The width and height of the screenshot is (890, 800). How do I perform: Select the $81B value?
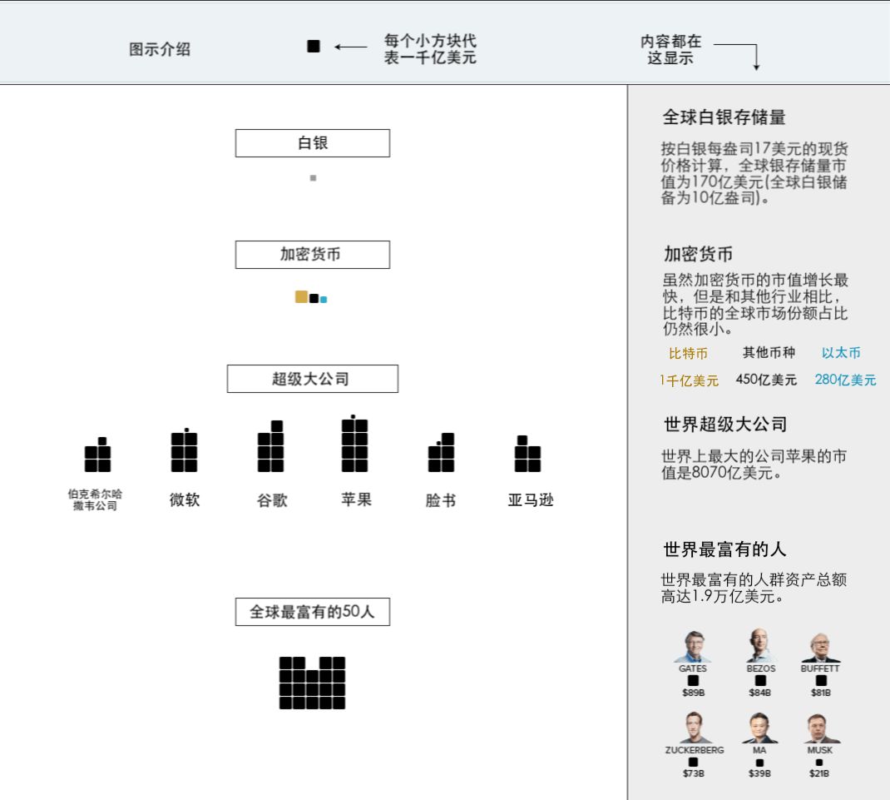pyautogui.click(x=821, y=693)
